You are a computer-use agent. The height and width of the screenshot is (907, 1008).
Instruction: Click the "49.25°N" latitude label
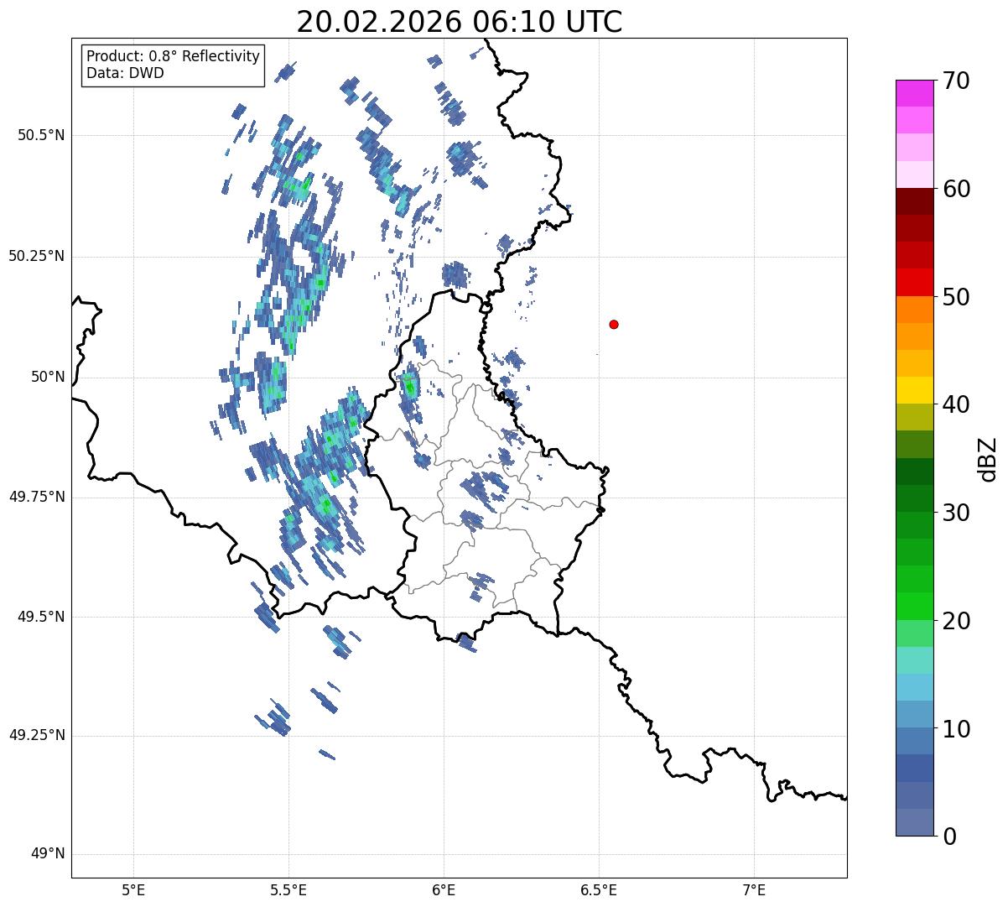tap(37, 735)
